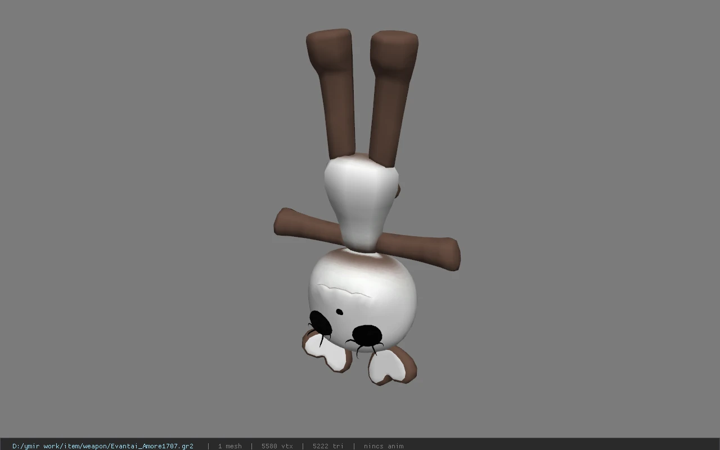Screen dimensions: 720x450
Task: Click the '1 mesh' status entry
Action: 229,446
